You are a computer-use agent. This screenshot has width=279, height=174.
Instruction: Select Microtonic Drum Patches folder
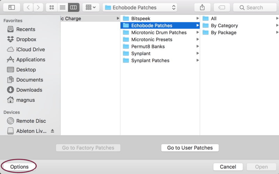160,32
